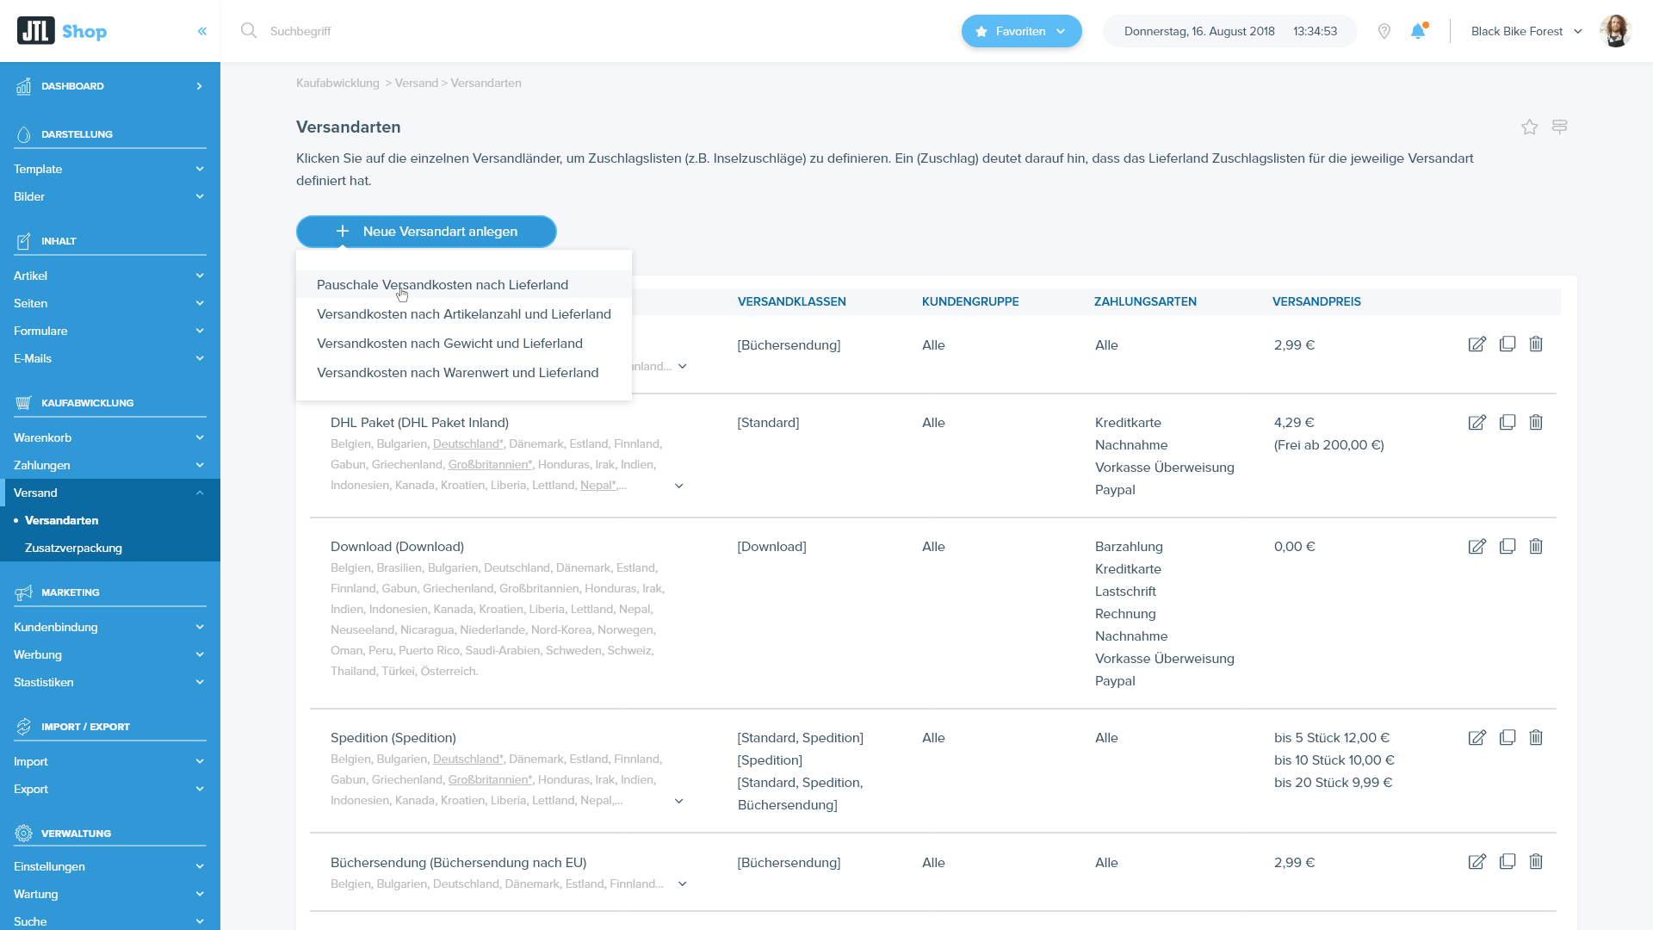Select Pauschale Versandkosten nach Lieferland
Viewport: 1653px width, 930px height.
click(443, 285)
